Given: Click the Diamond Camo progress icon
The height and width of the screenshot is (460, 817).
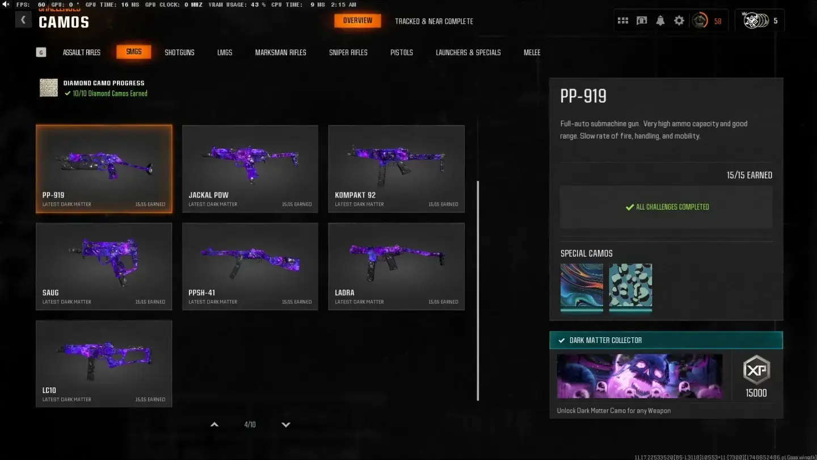Looking at the screenshot, I should pyautogui.click(x=49, y=87).
